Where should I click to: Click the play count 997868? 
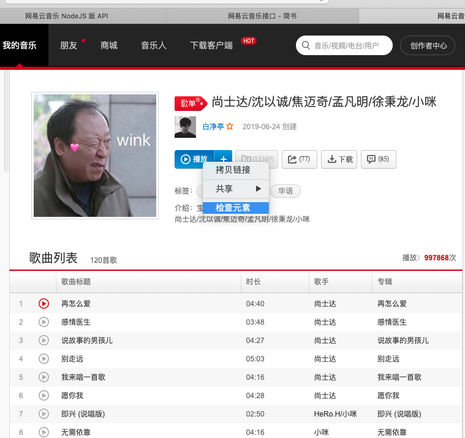click(x=436, y=258)
